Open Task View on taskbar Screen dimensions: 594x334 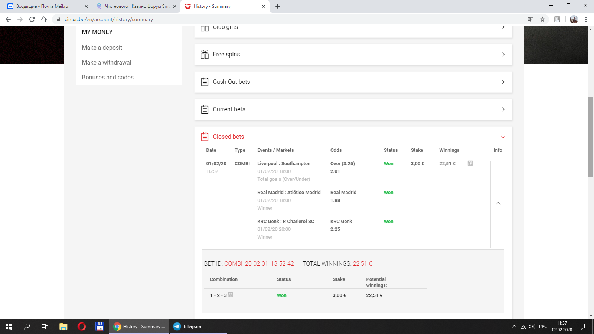pos(45,327)
